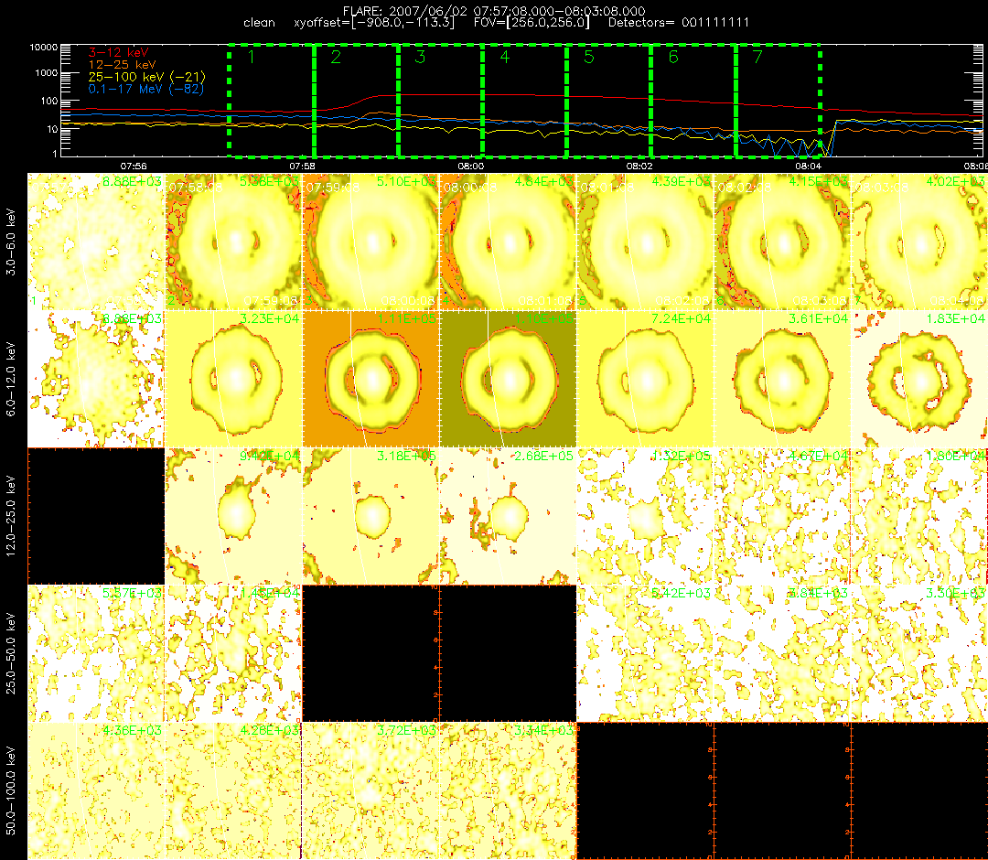
Task: Select time interval marker 5 on lightcurve
Action: [x=589, y=57]
